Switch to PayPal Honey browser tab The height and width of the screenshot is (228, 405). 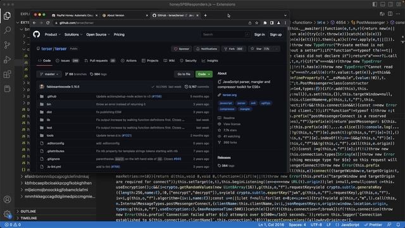click(x=74, y=15)
